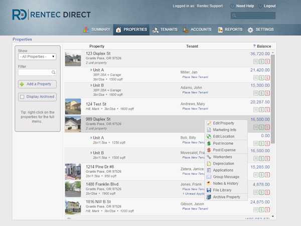Open the All Properties show dropdown
The height and width of the screenshot is (226, 301).
click(37, 57)
